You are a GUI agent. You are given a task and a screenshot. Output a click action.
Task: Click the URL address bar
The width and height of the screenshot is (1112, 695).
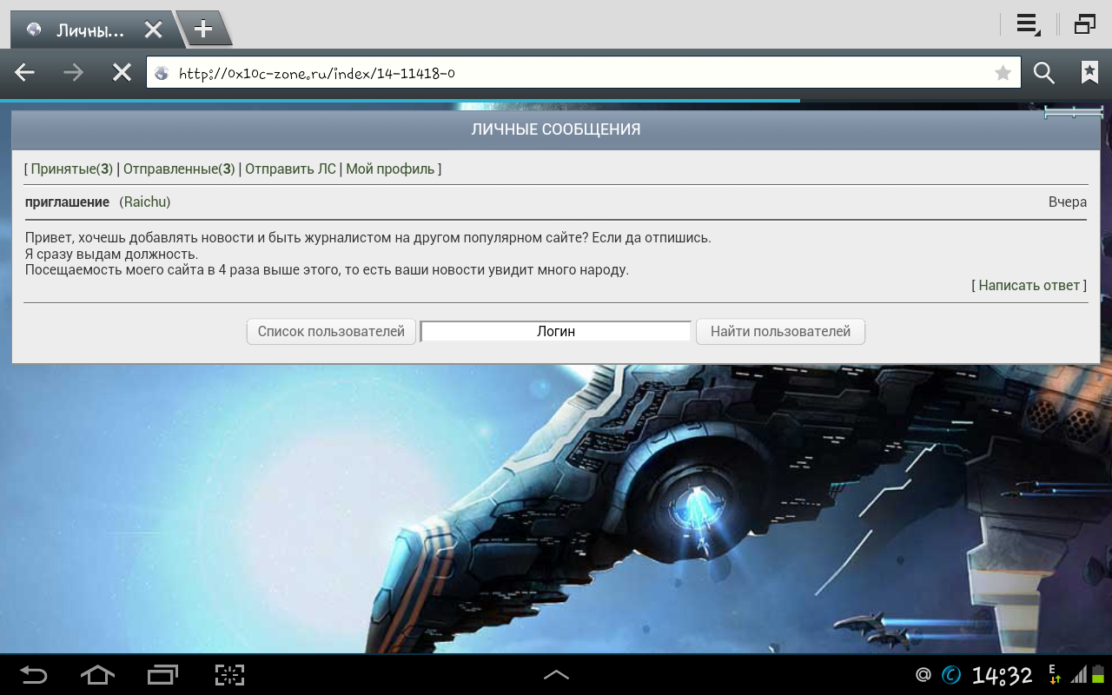tap(584, 73)
